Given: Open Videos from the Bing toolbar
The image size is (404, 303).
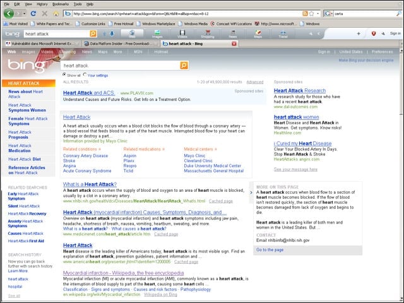Looking at the screenshot, I should [182, 33].
